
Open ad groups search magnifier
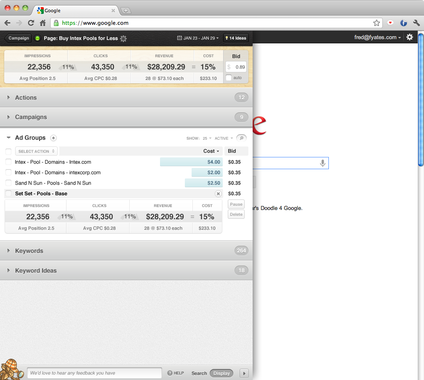pos(242,138)
